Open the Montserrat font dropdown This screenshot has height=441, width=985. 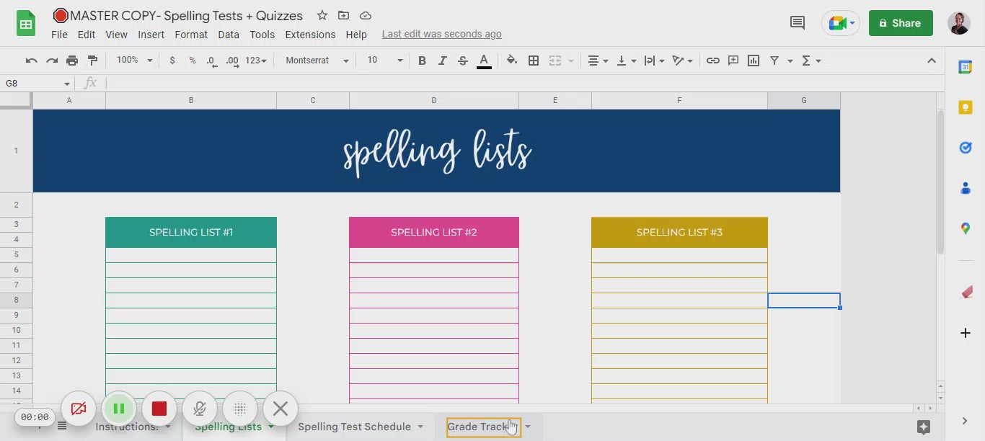[x=317, y=61]
